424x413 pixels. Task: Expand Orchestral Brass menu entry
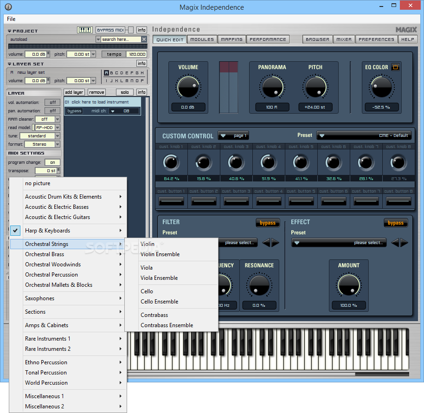(68, 254)
